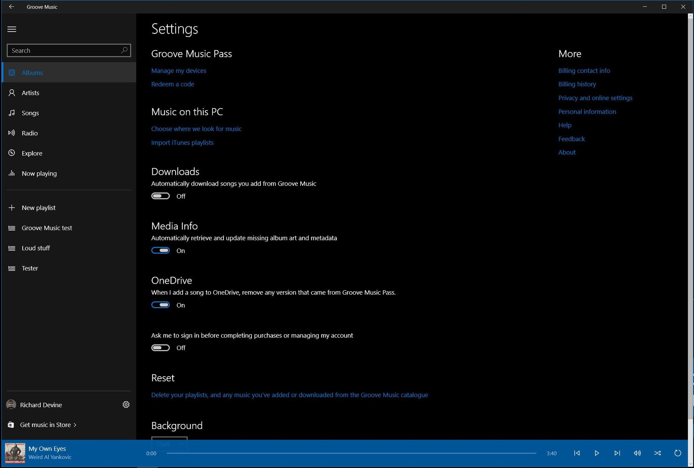The width and height of the screenshot is (694, 468).
Task: Disable Media Info album art retrieval toggle
Action: [161, 251]
